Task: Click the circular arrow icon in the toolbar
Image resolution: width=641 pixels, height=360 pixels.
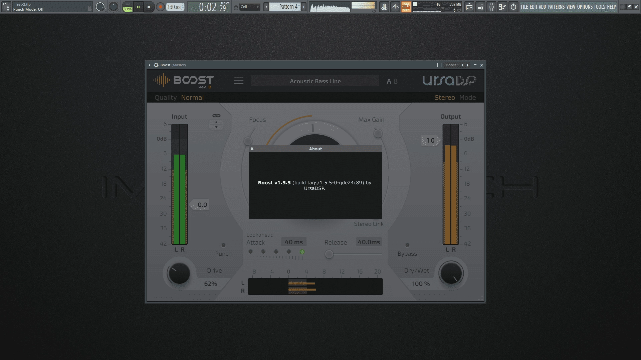Action: pos(513,7)
